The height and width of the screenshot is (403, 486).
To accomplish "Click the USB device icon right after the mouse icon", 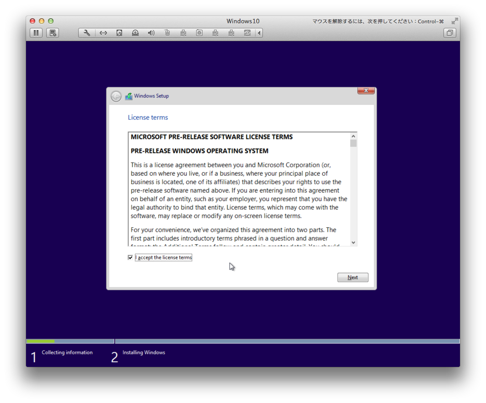I will 183,33.
